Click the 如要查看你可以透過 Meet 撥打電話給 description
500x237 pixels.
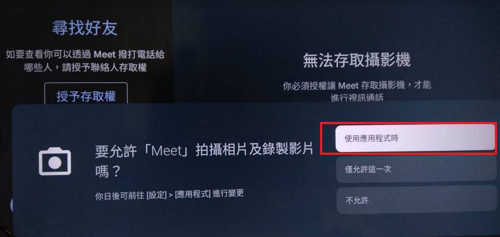pos(85,55)
